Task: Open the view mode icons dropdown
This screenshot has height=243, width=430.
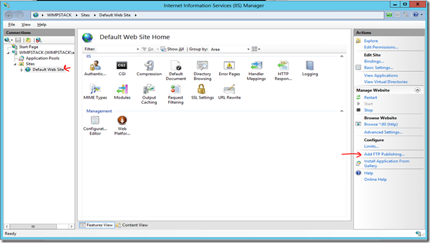Action: 256,49
